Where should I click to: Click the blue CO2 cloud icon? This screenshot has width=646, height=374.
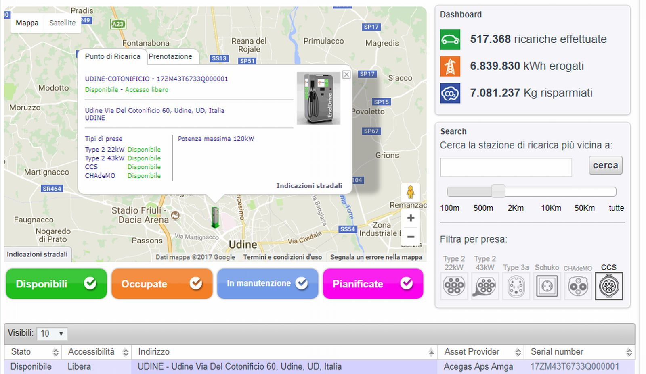(x=450, y=93)
